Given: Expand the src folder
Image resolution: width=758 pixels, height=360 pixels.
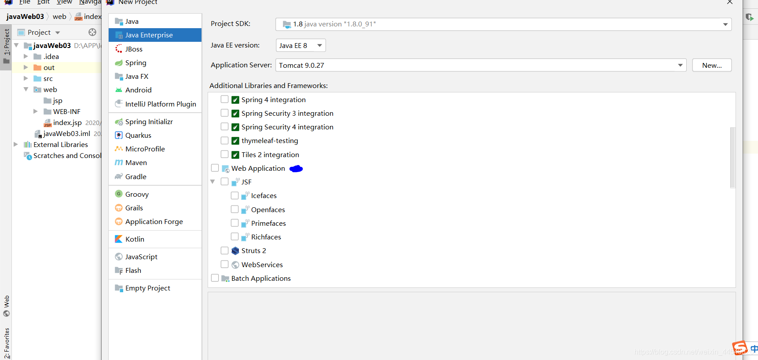Looking at the screenshot, I should pos(26,78).
